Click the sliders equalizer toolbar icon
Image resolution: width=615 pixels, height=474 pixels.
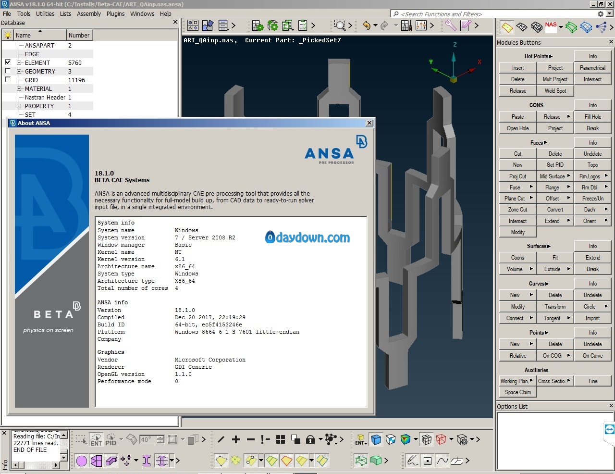[421, 25]
